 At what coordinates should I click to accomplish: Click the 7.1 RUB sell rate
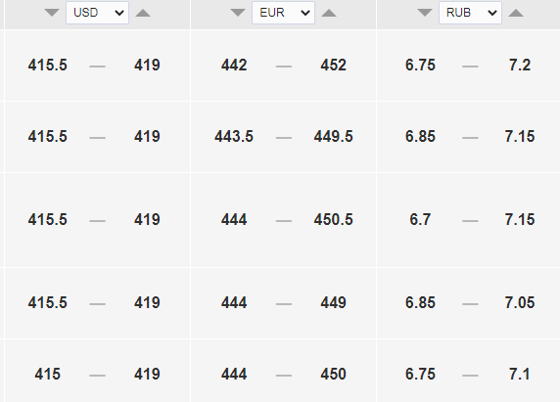[x=520, y=375]
